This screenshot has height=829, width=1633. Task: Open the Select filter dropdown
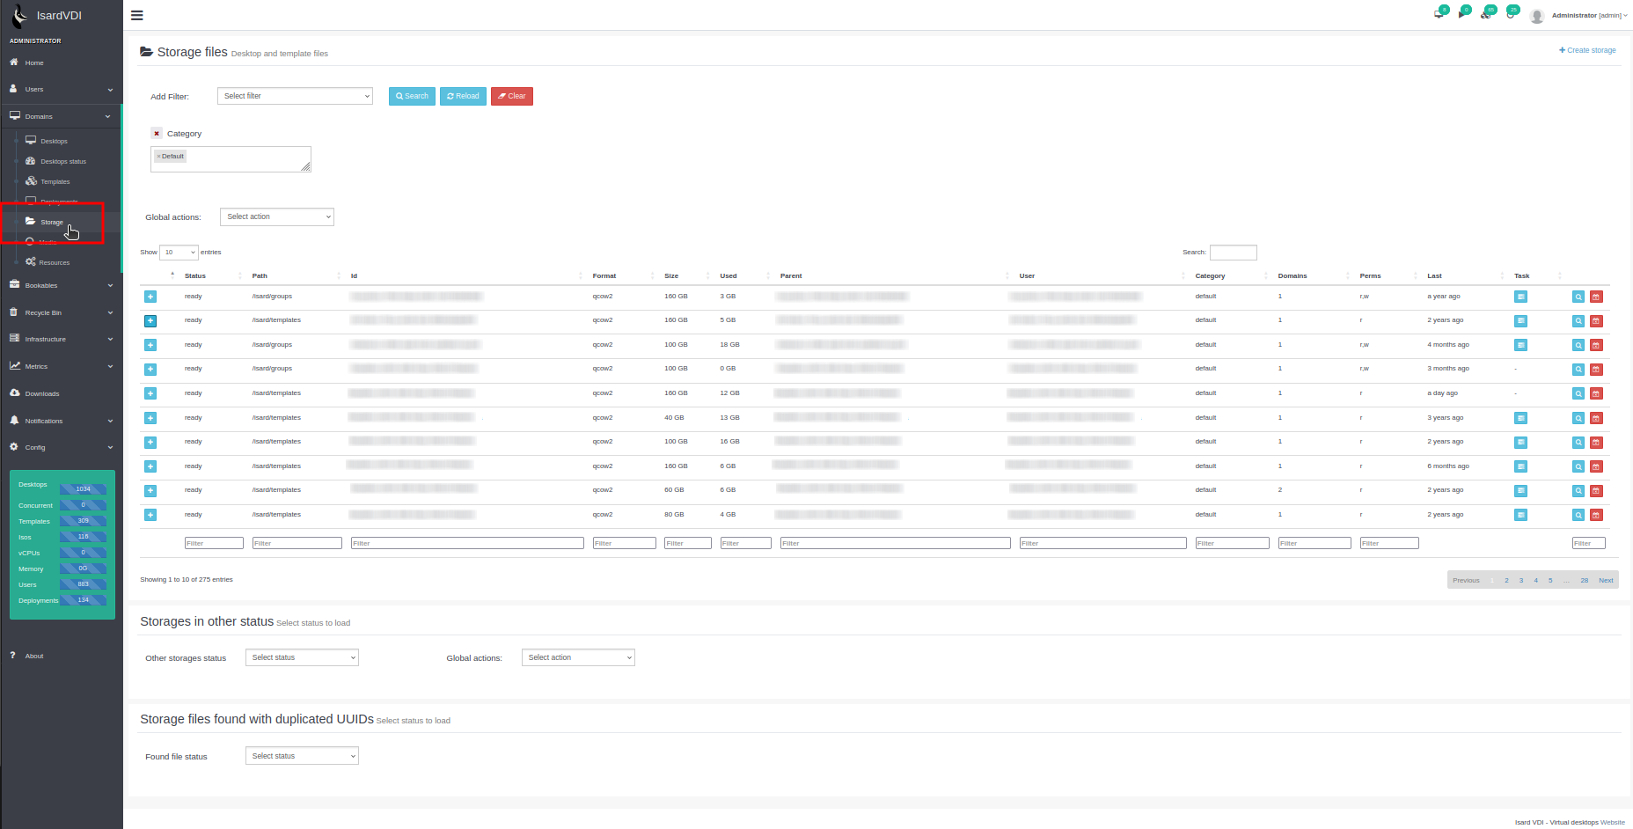[x=295, y=96]
